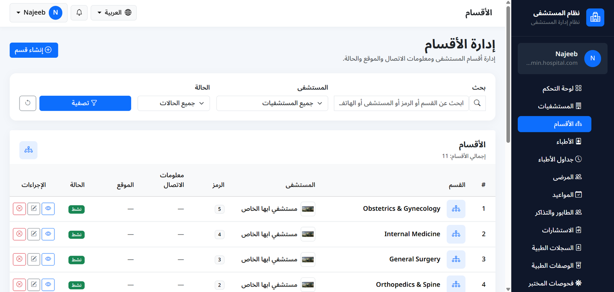This screenshot has height=292, width=614.
Task: View the General Surgery department
Action: tap(48, 259)
